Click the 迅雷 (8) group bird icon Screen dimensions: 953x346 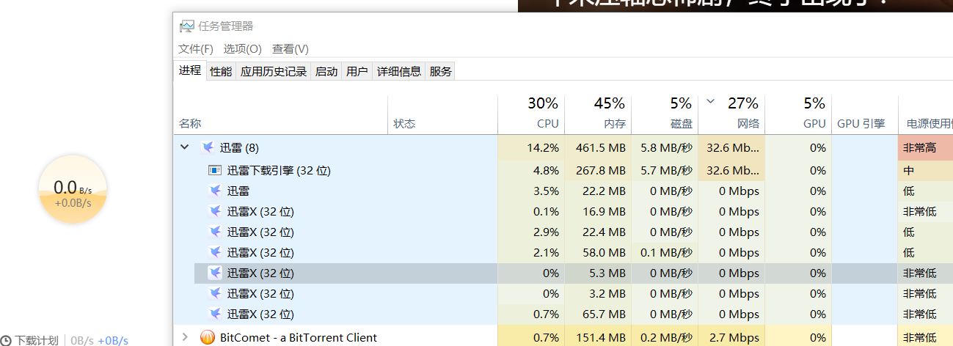(208, 147)
